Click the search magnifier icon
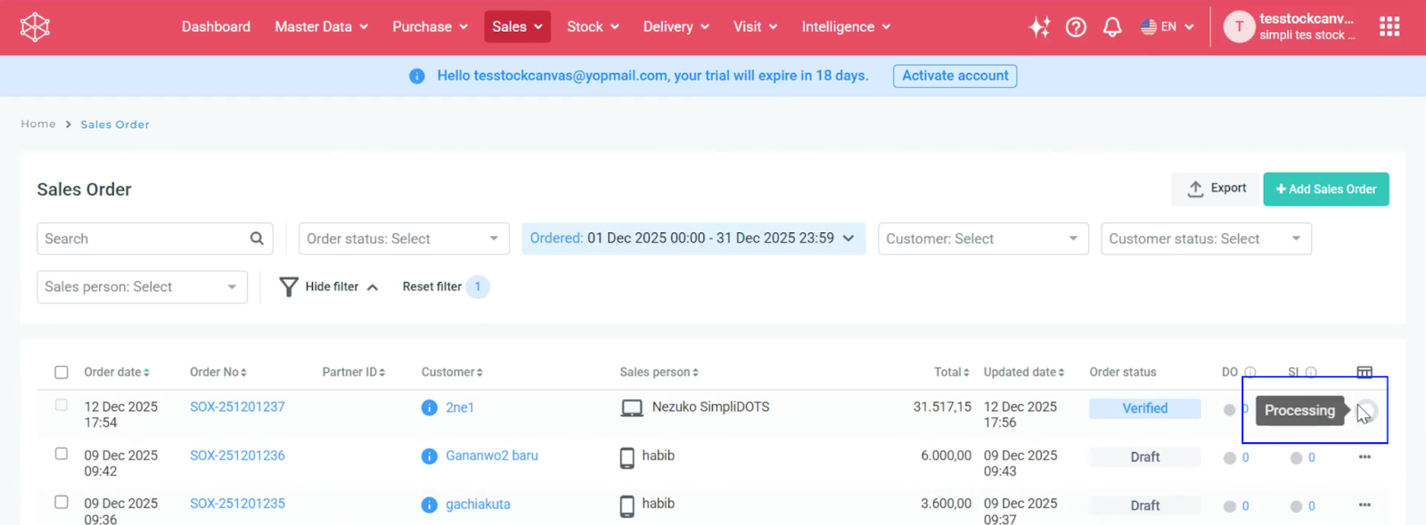The height and width of the screenshot is (525, 1426). [x=257, y=238]
